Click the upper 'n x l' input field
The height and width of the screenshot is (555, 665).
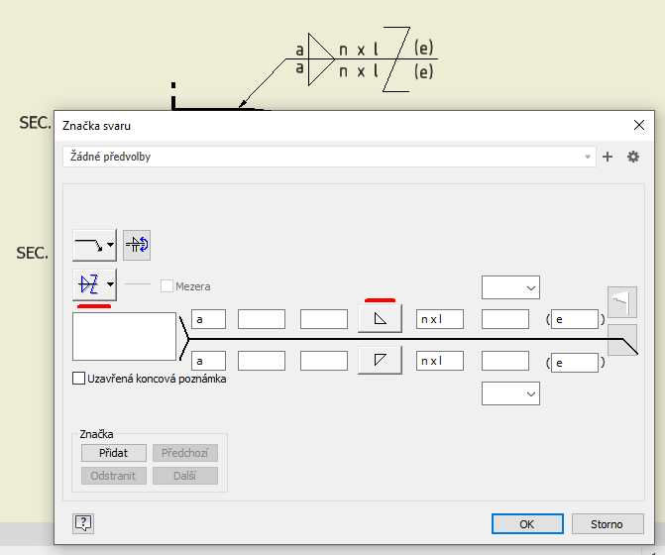(440, 319)
